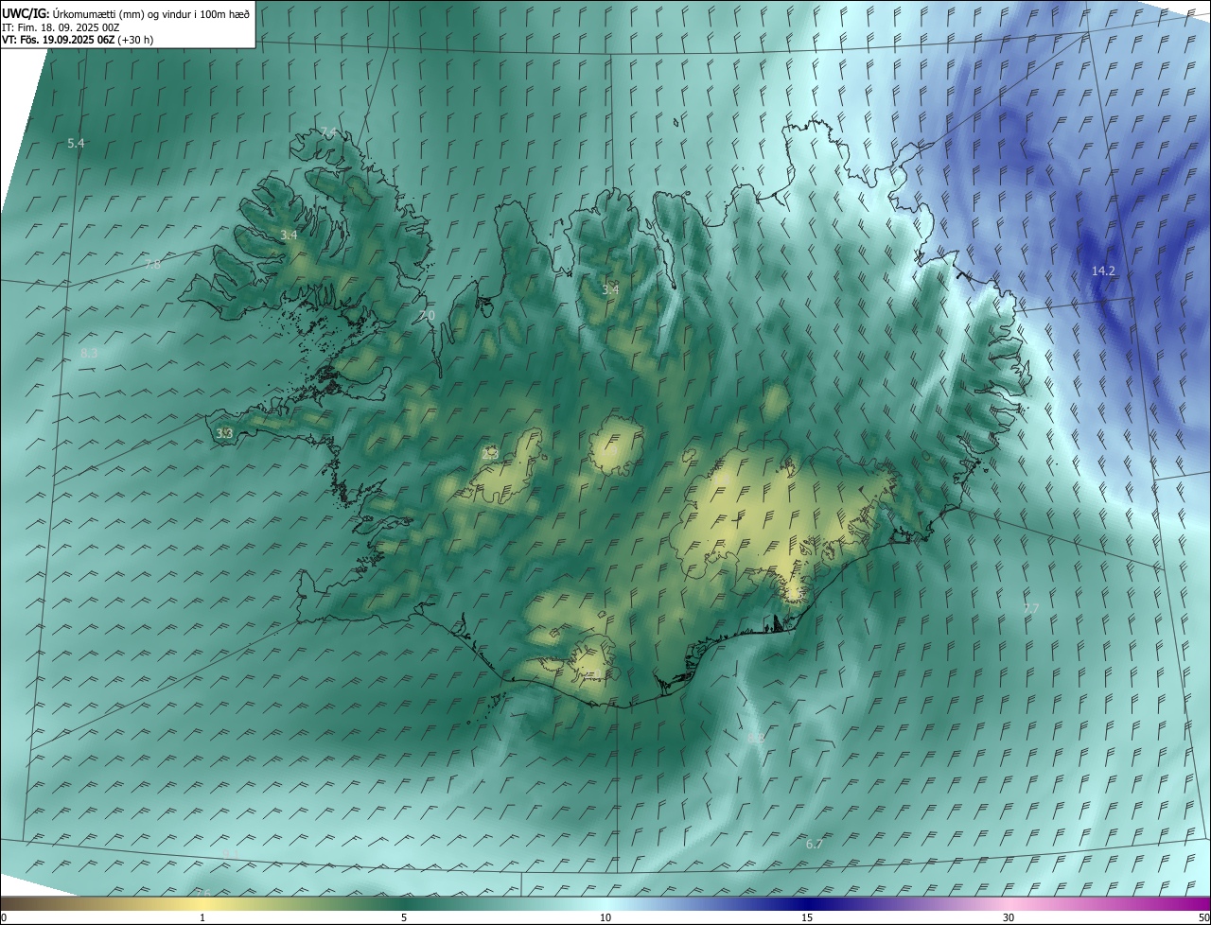1211x925 pixels.
Task: Click the 7.0 value on the map
Action: [x=427, y=315]
